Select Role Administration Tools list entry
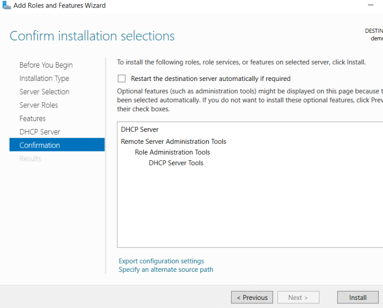Image resolution: width=383 pixels, height=308 pixels. (x=172, y=152)
